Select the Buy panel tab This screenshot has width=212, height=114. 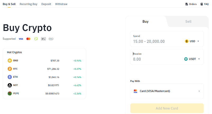(145, 21)
